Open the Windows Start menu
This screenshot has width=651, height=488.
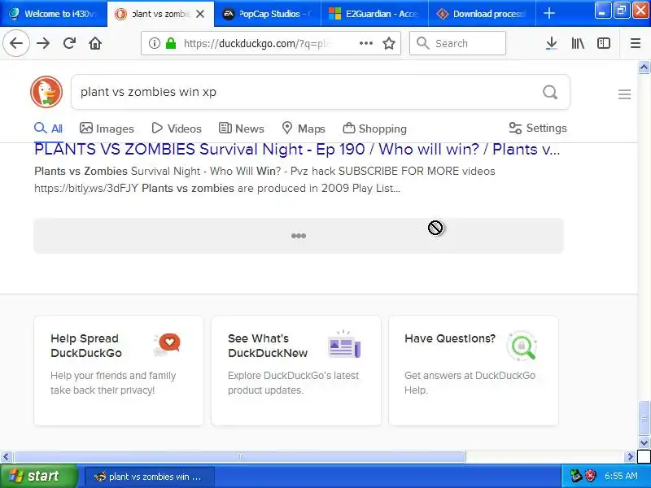[x=38, y=476]
